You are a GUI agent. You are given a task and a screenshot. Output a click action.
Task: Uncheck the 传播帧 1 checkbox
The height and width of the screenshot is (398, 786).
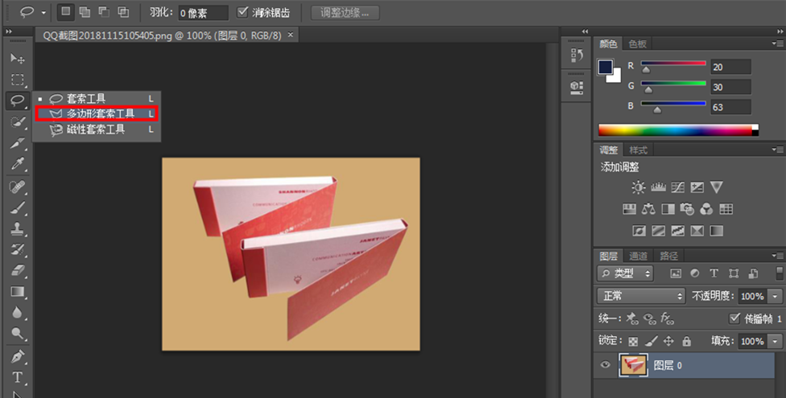click(734, 318)
